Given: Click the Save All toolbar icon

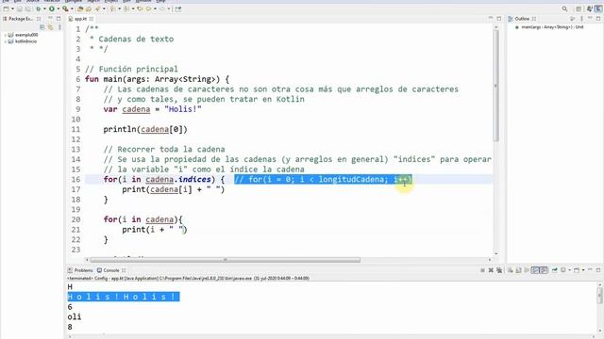Looking at the screenshot, I should pyautogui.click(x=27, y=8).
